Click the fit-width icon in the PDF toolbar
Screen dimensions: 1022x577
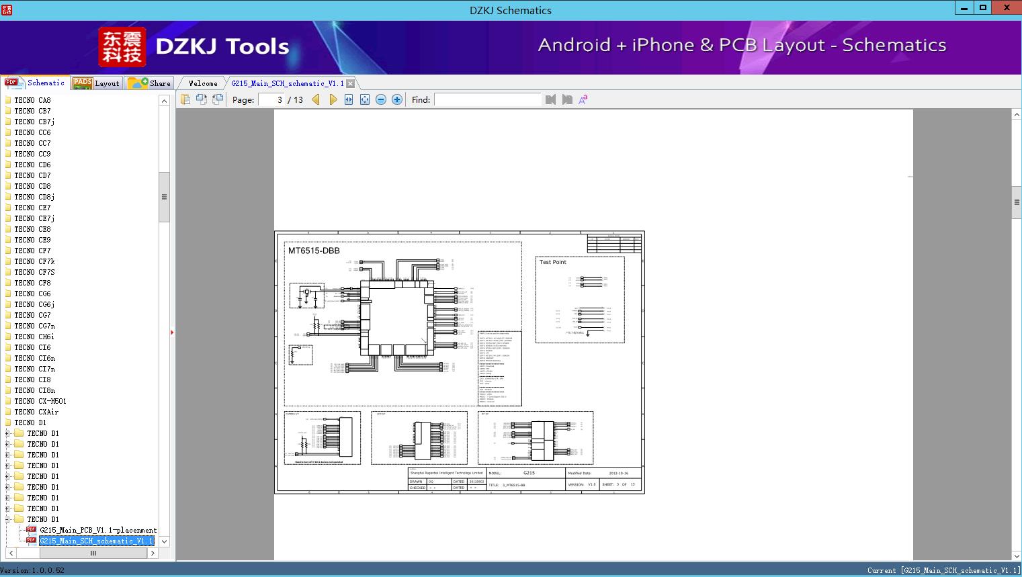[x=349, y=99]
